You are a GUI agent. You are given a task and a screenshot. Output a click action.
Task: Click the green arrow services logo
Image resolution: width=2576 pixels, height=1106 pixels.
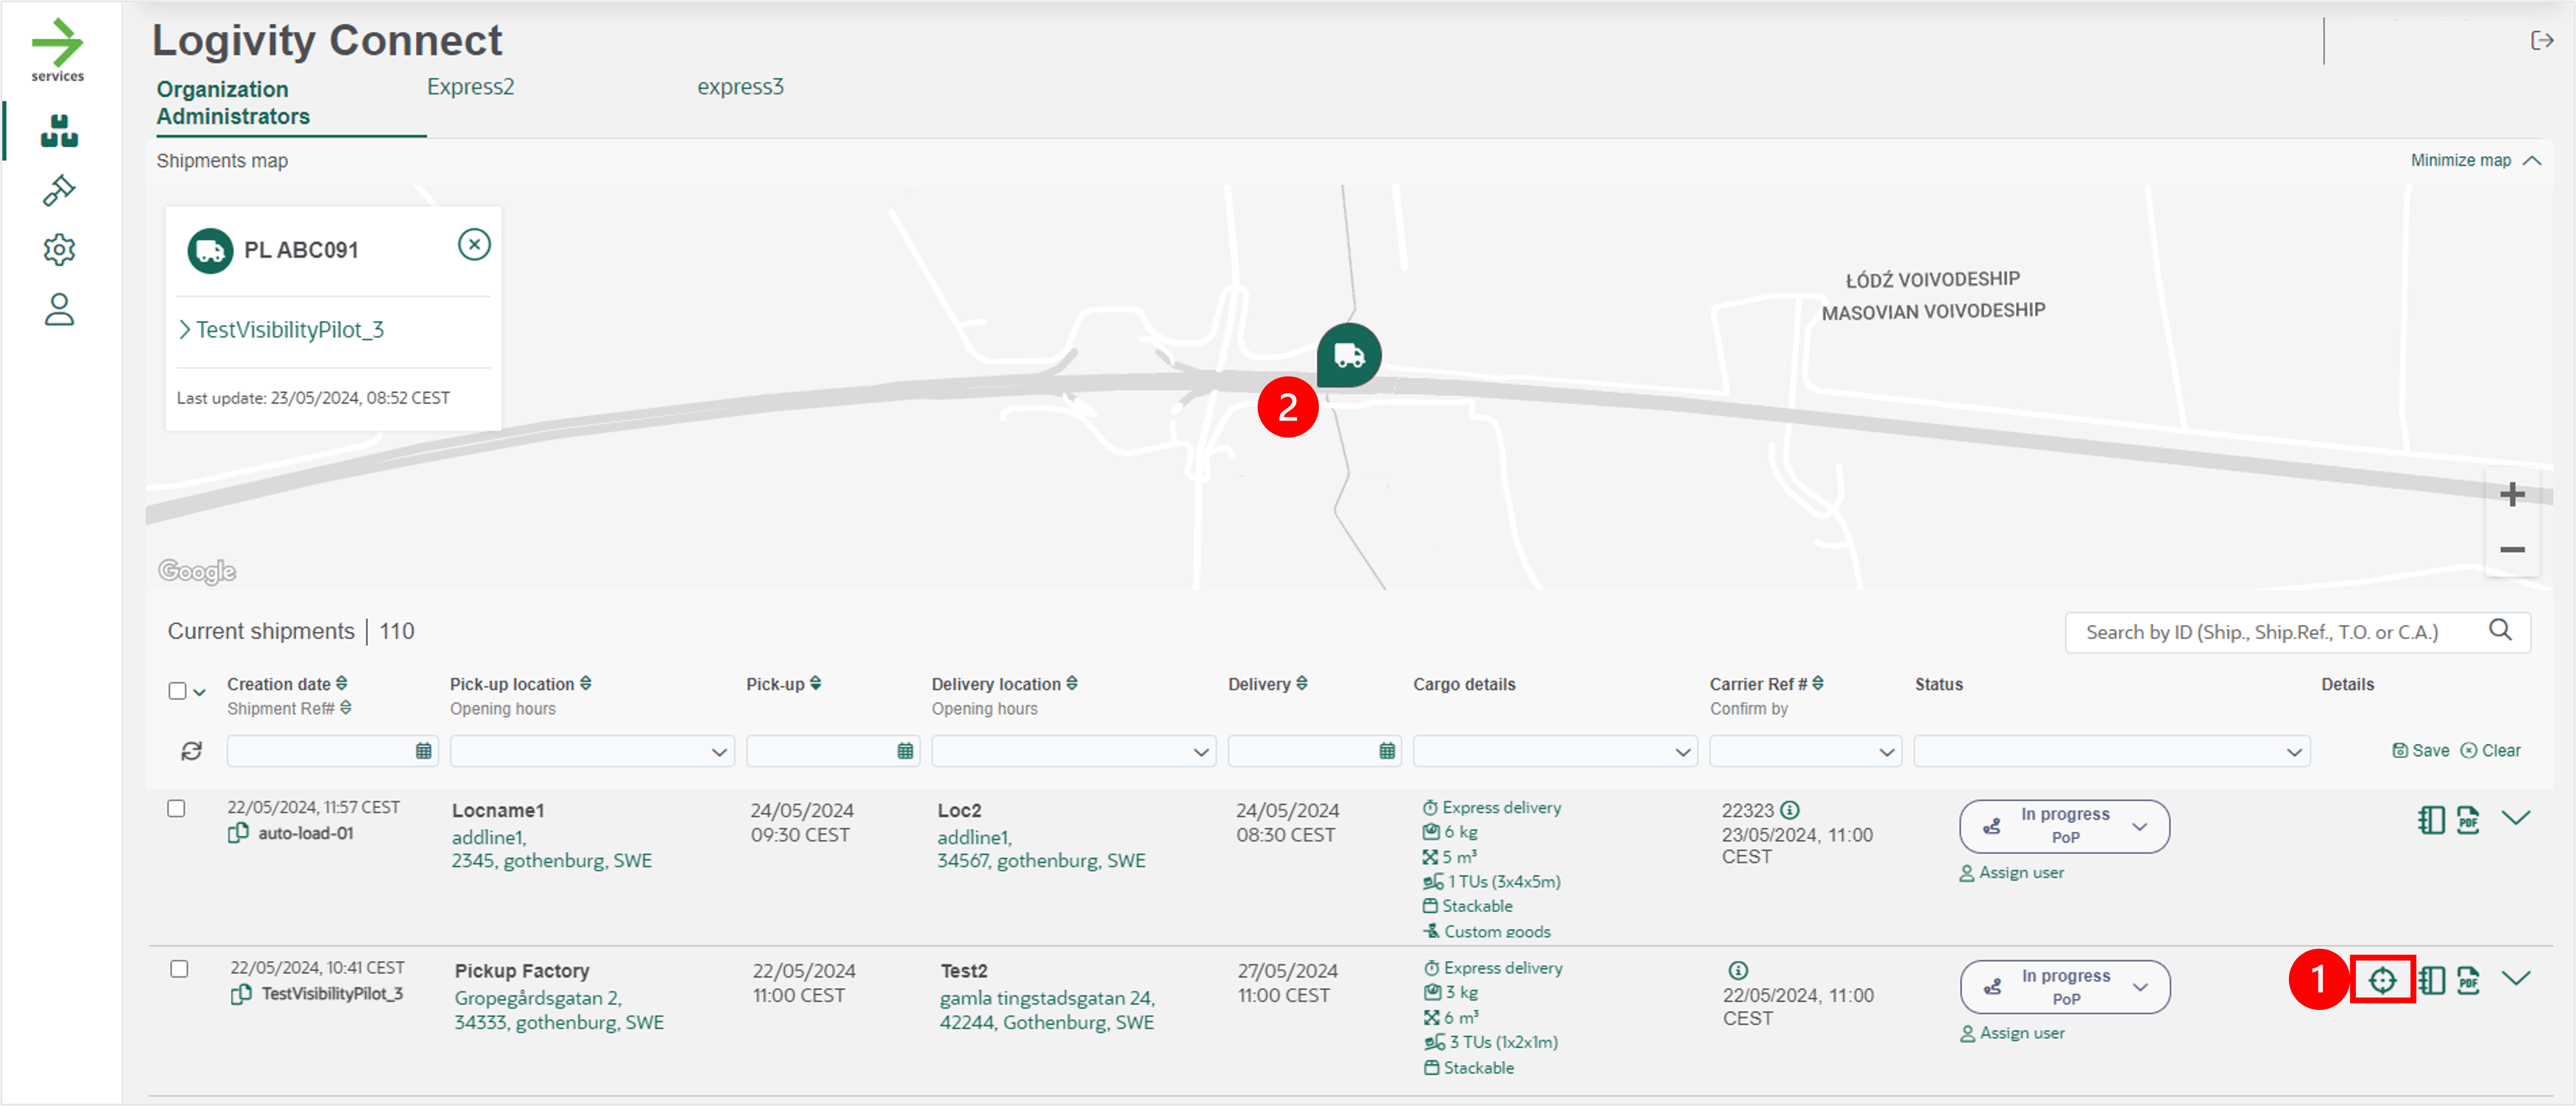57,50
